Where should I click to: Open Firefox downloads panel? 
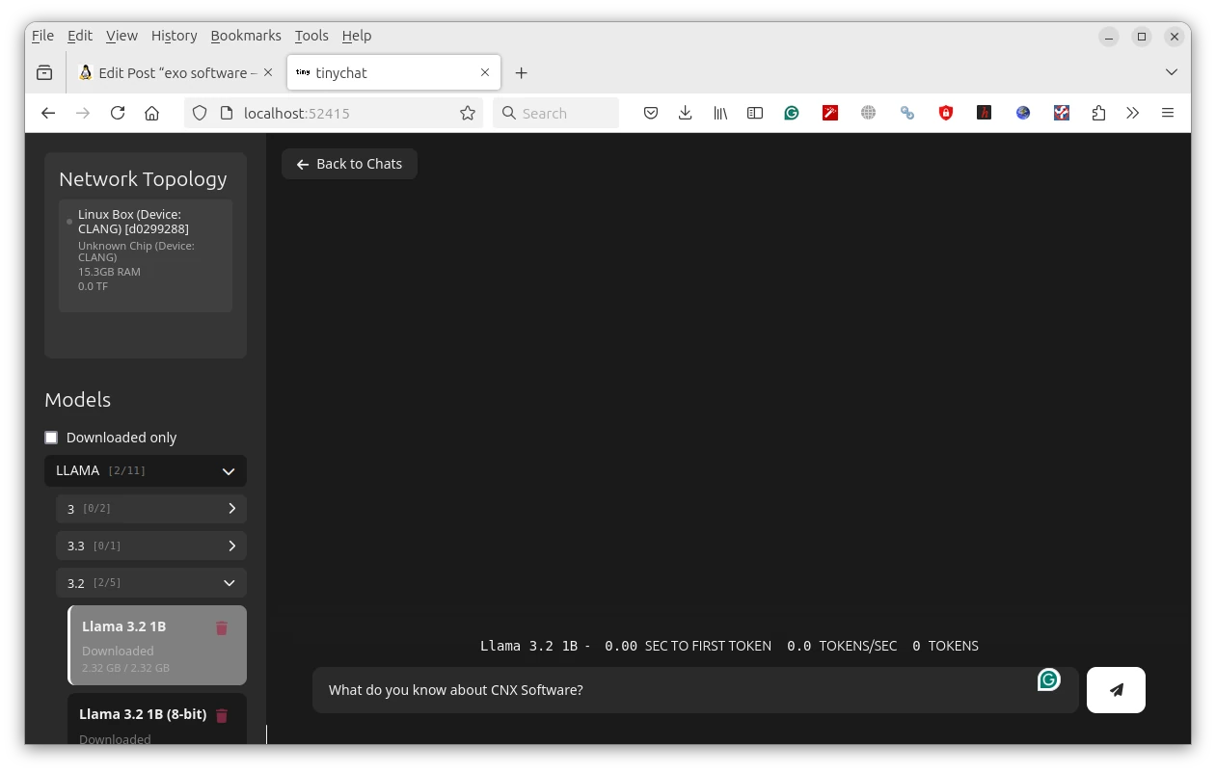click(685, 113)
